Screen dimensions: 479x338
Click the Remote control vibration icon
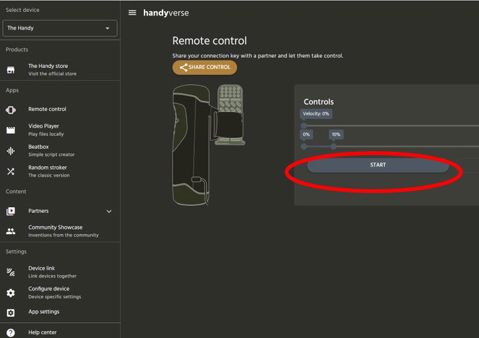tap(11, 110)
